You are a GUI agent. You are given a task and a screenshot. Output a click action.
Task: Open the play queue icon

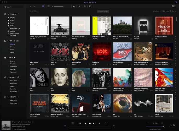pos(106,123)
